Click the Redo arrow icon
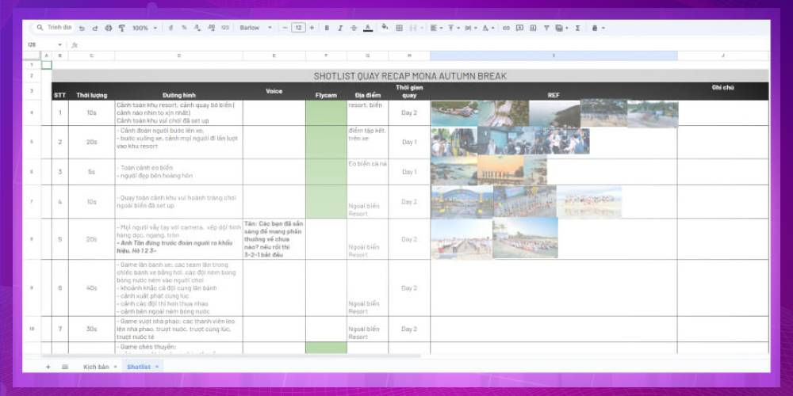The width and height of the screenshot is (793, 396). [x=95, y=28]
